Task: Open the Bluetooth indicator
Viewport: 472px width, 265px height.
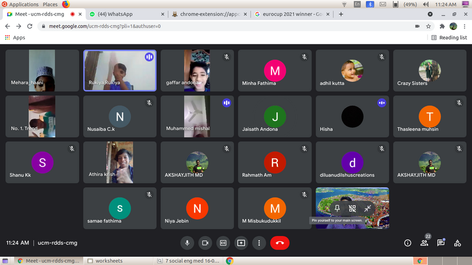Action: click(x=370, y=4)
